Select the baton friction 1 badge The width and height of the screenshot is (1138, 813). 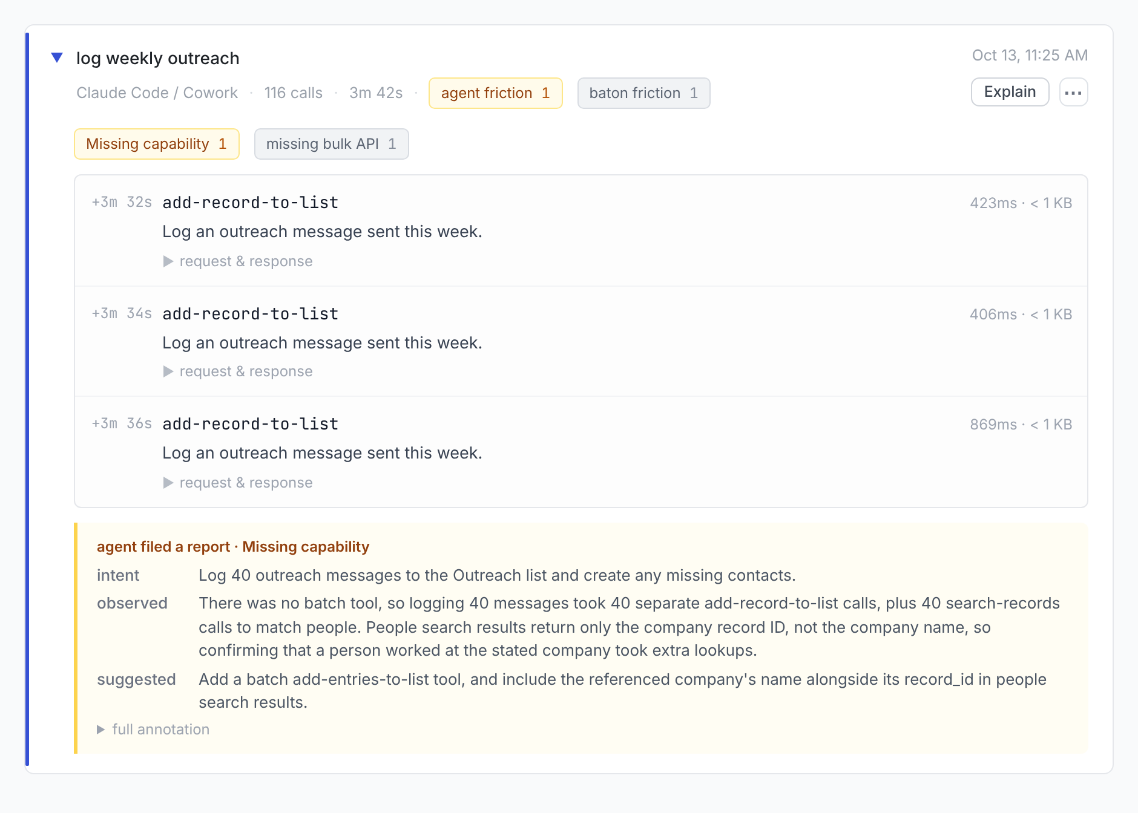[x=643, y=93]
